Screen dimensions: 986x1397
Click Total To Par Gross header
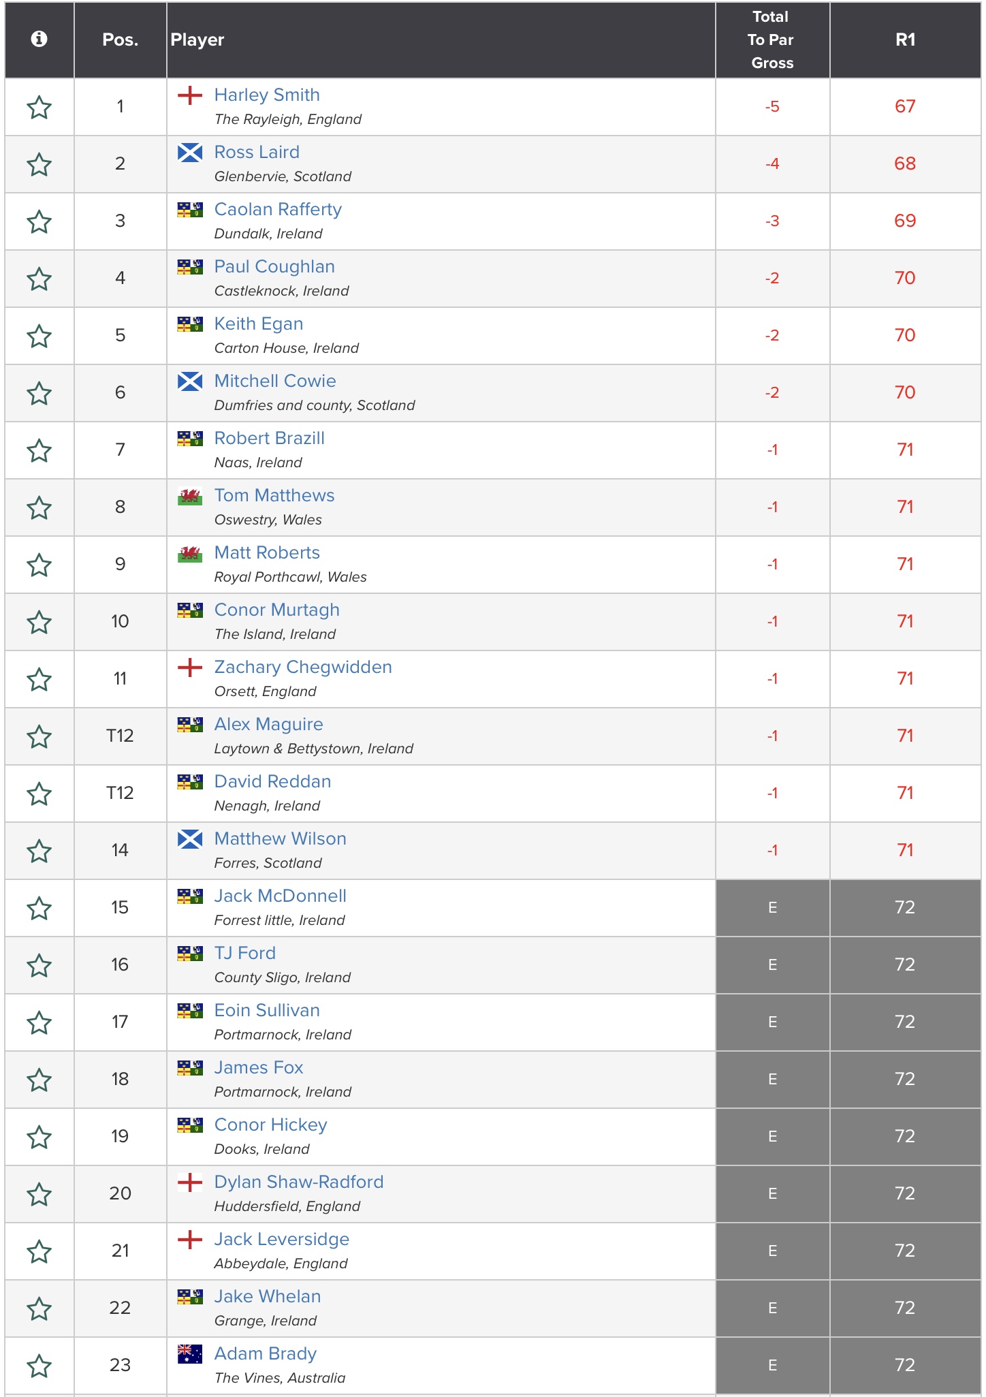772,40
